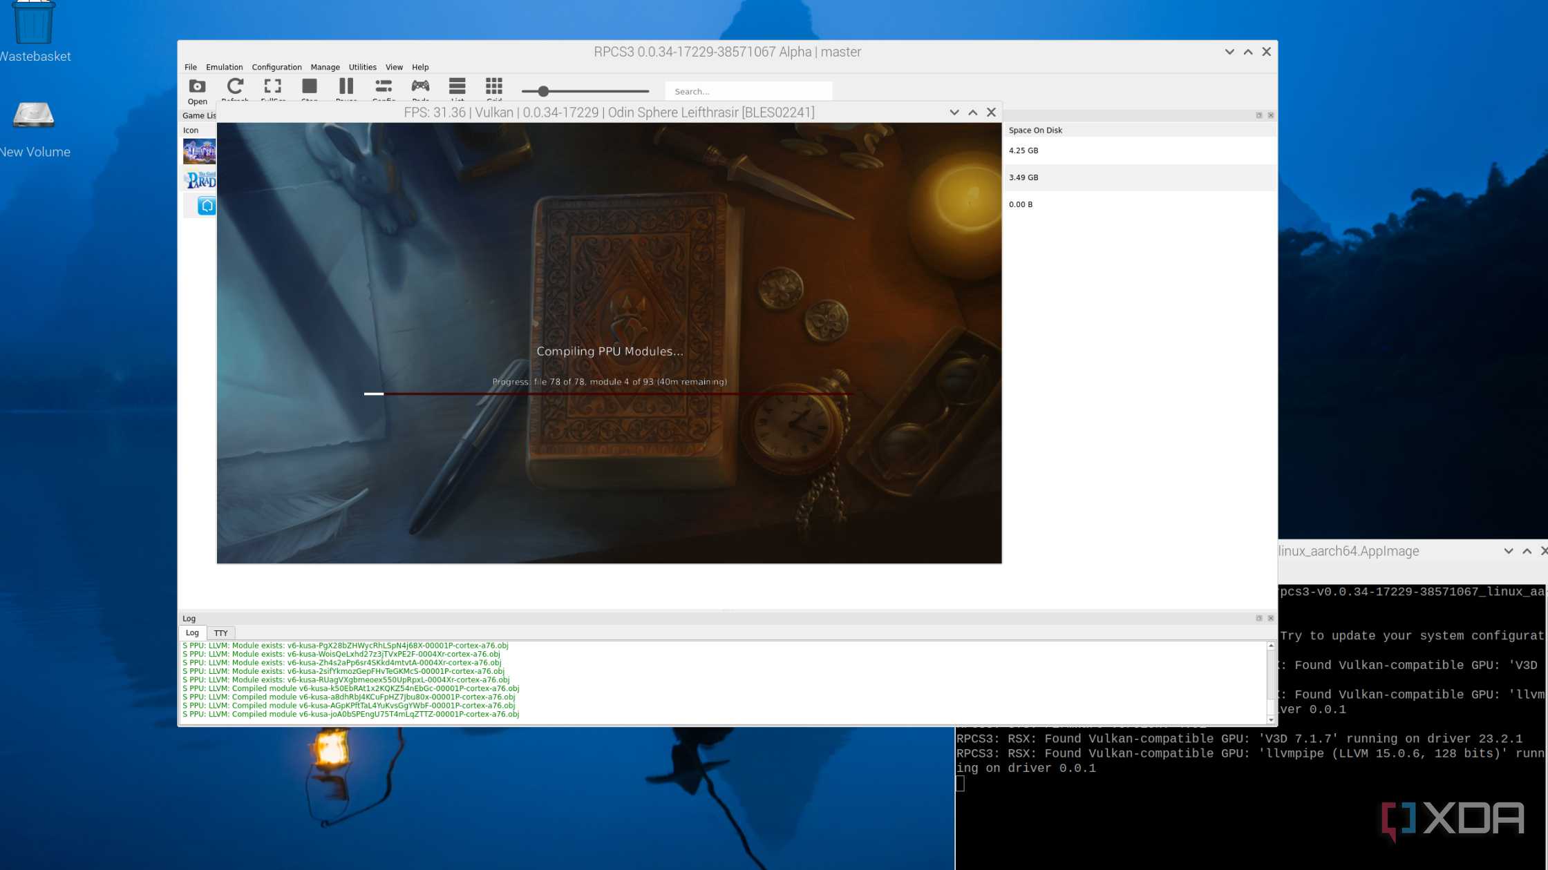
Task: Select the Parade game thumbnail in list
Action: (x=199, y=180)
